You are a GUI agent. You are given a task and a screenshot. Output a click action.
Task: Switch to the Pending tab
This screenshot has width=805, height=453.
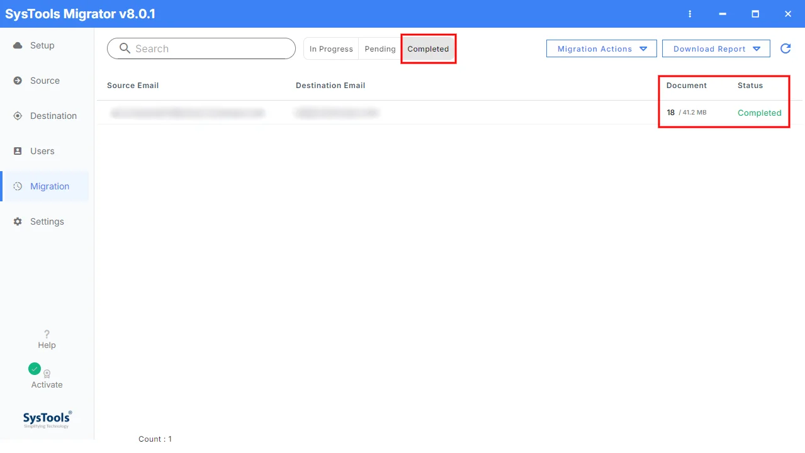380,48
